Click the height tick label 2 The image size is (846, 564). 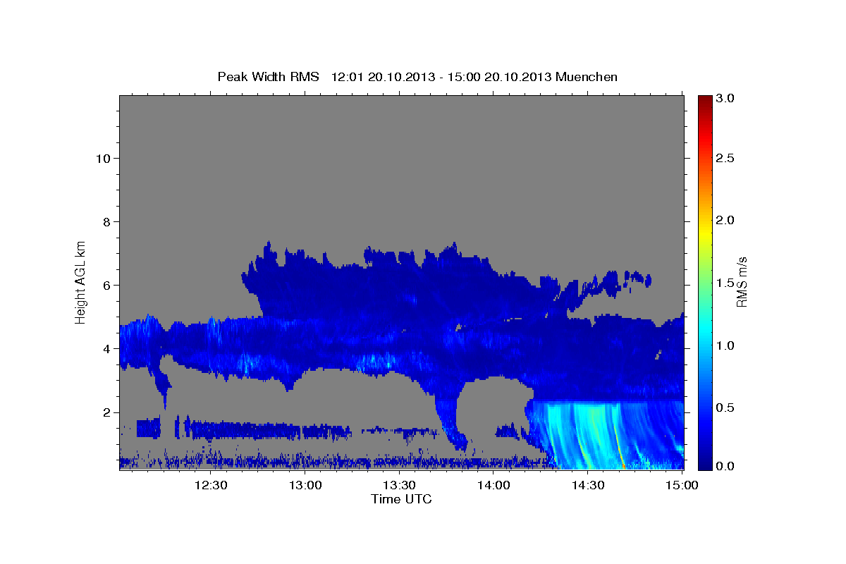pos(106,412)
